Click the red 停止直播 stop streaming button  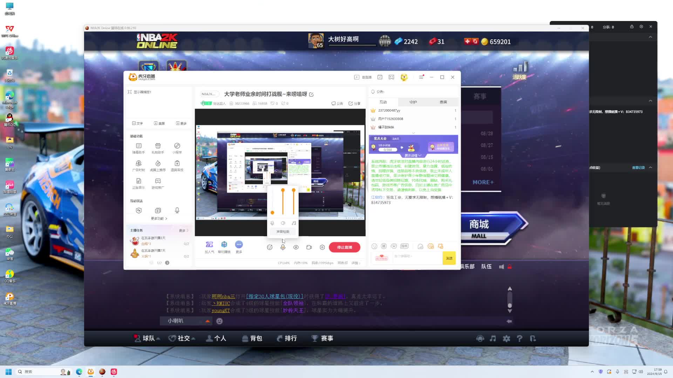pyautogui.click(x=345, y=247)
